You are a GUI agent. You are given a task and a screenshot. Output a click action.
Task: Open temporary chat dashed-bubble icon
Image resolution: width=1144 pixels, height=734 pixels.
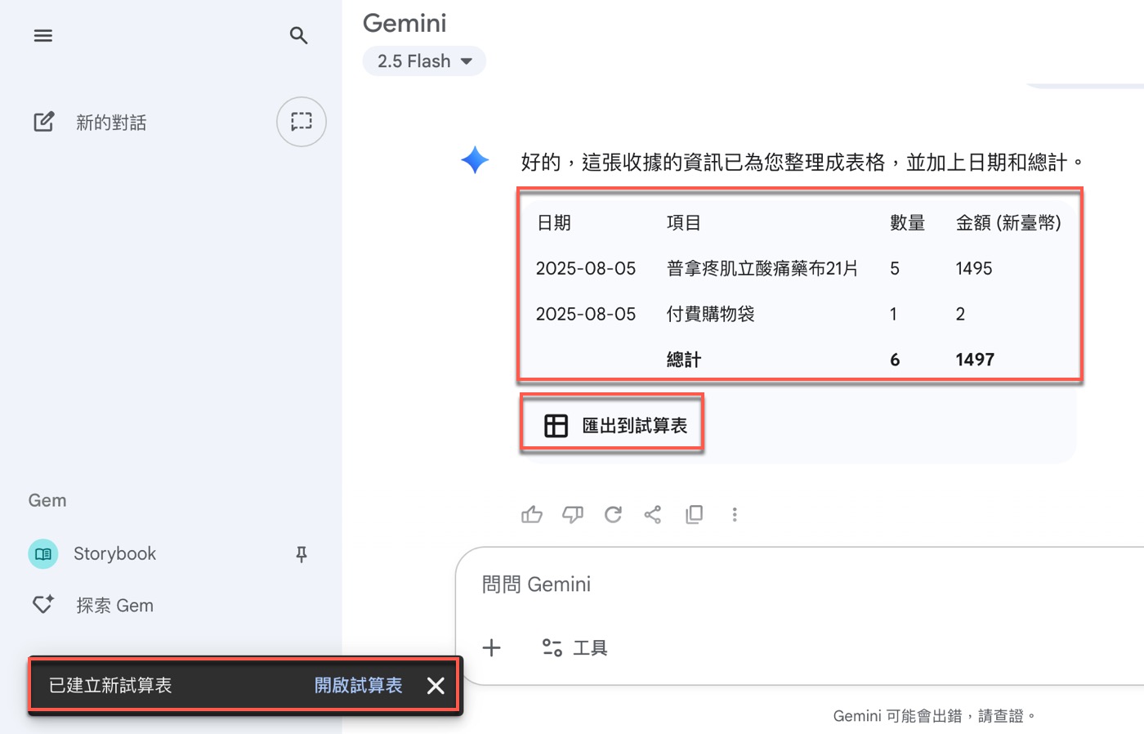302,122
